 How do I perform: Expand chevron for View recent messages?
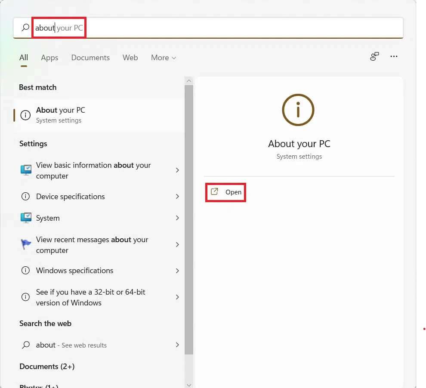[x=177, y=245]
